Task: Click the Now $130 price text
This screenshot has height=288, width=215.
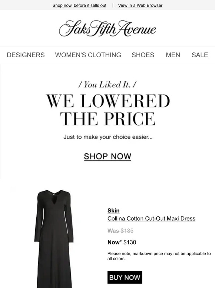Action: coord(122,242)
